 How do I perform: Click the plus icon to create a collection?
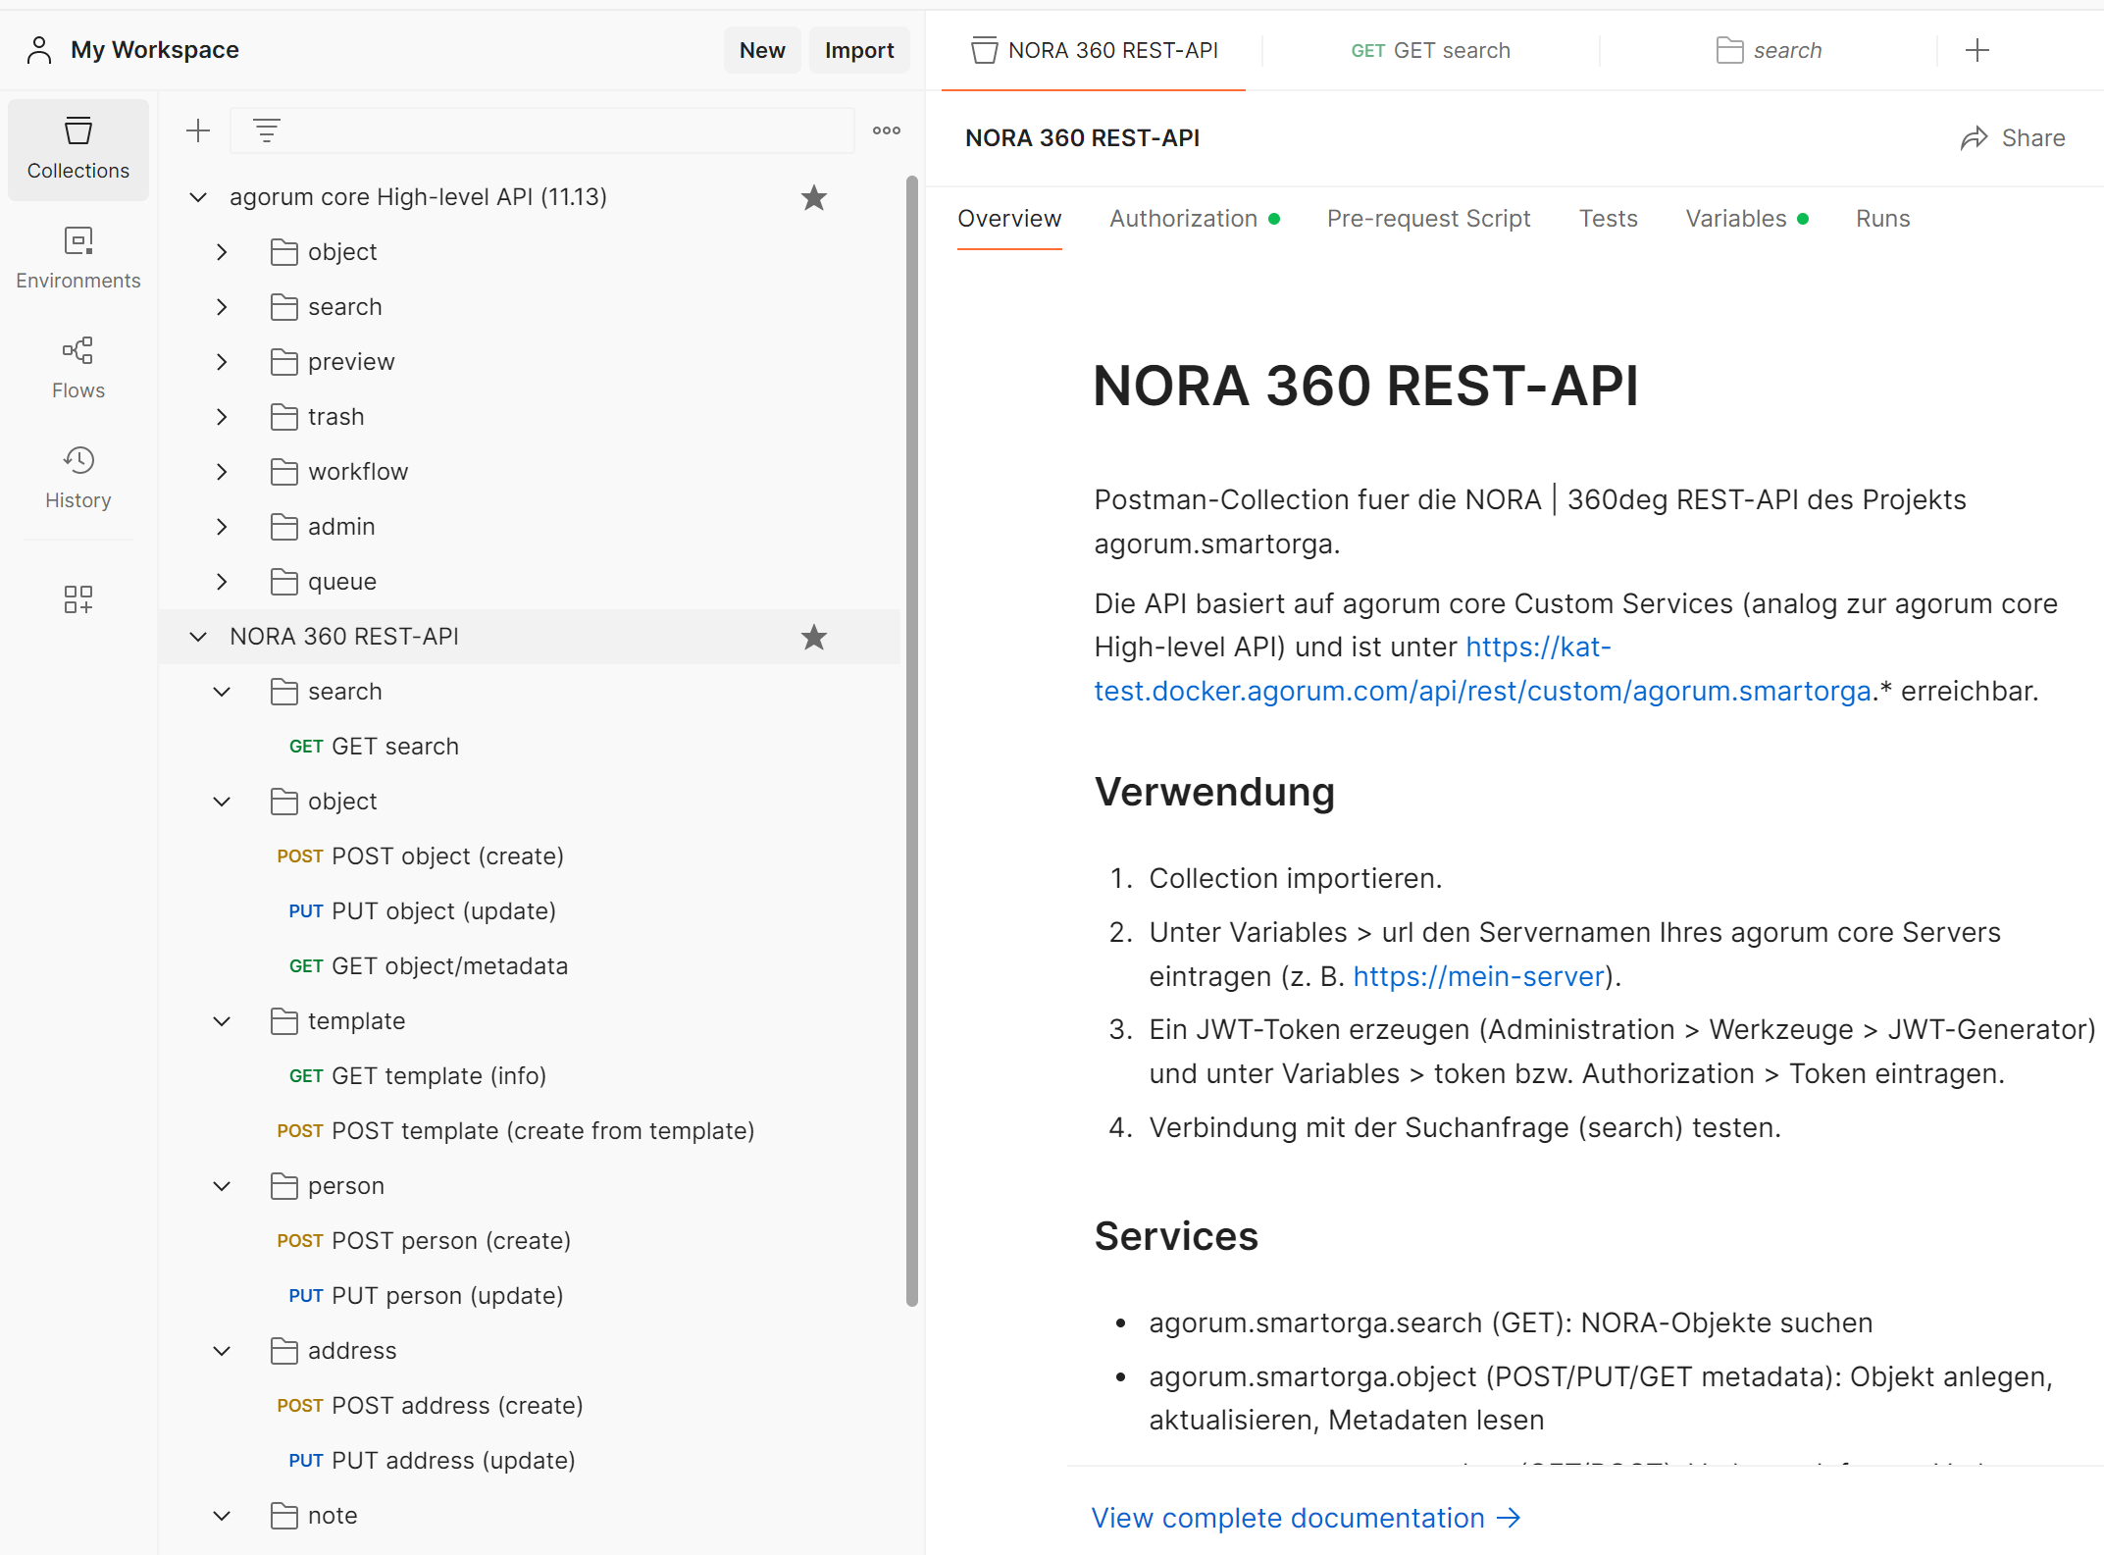(x=198, y=130)
